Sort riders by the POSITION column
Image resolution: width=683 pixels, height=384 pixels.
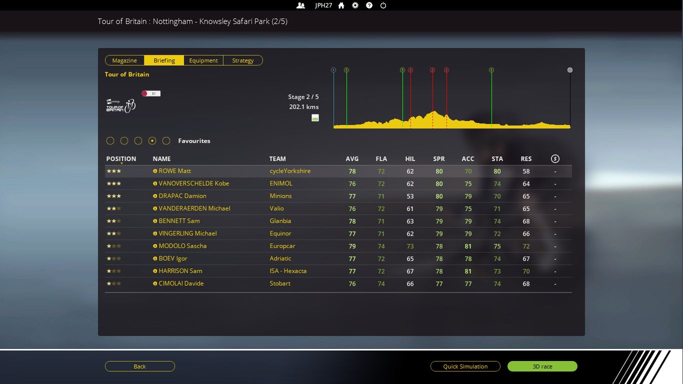tap(121, 159)
